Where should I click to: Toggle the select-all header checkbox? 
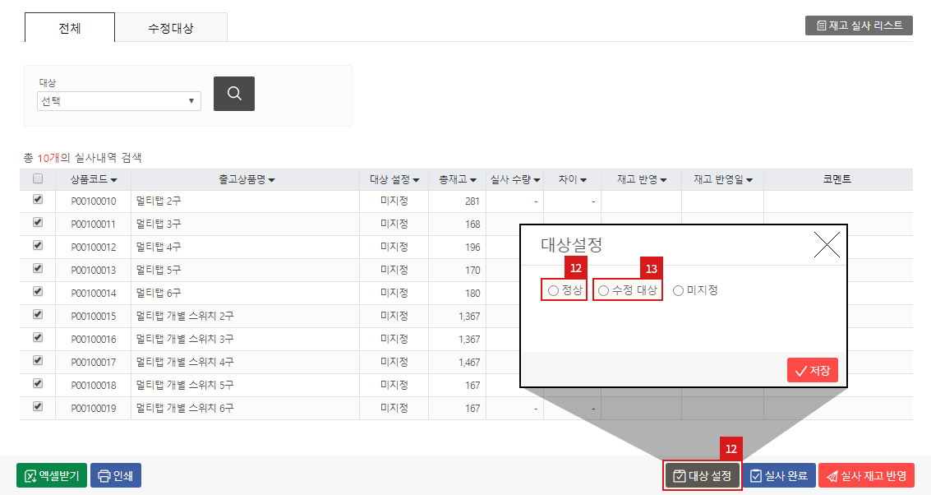pyautogui.click(x=38, y=179)
